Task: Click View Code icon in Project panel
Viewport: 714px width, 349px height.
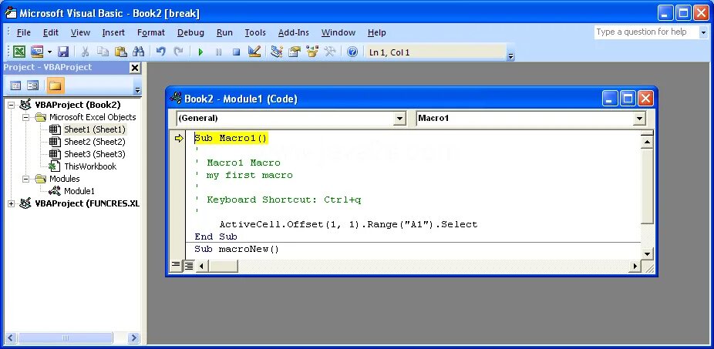Action: click(x=15, y=85)
